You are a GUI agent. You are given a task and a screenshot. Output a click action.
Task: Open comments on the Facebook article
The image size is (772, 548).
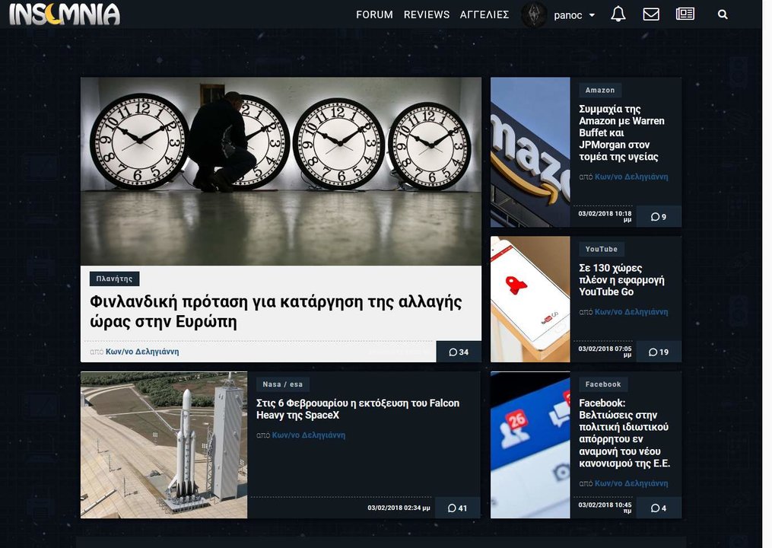659,508
